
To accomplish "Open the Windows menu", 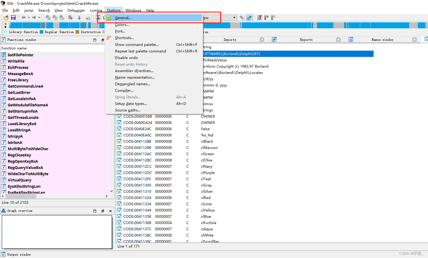I will pos(133,10).
